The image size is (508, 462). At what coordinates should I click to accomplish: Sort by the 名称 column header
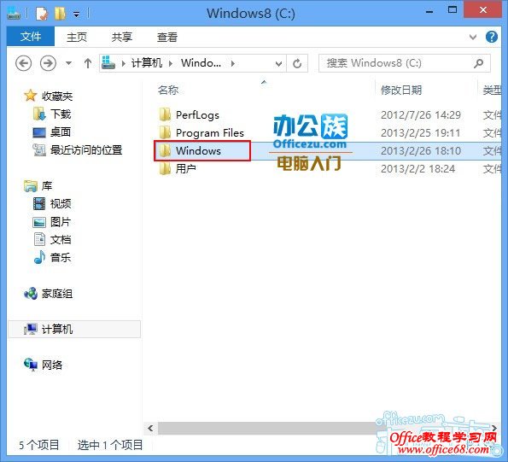pyautogui.click(x=168, y=90)
